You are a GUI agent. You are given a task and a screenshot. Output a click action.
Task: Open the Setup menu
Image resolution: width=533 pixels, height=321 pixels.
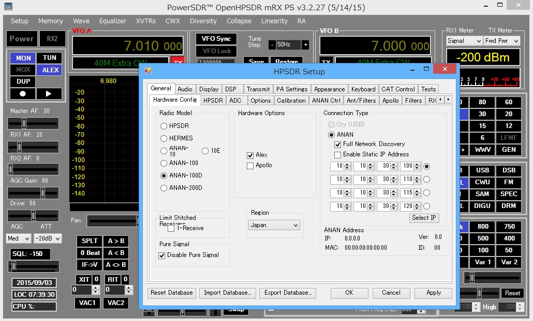click(20, 21)
